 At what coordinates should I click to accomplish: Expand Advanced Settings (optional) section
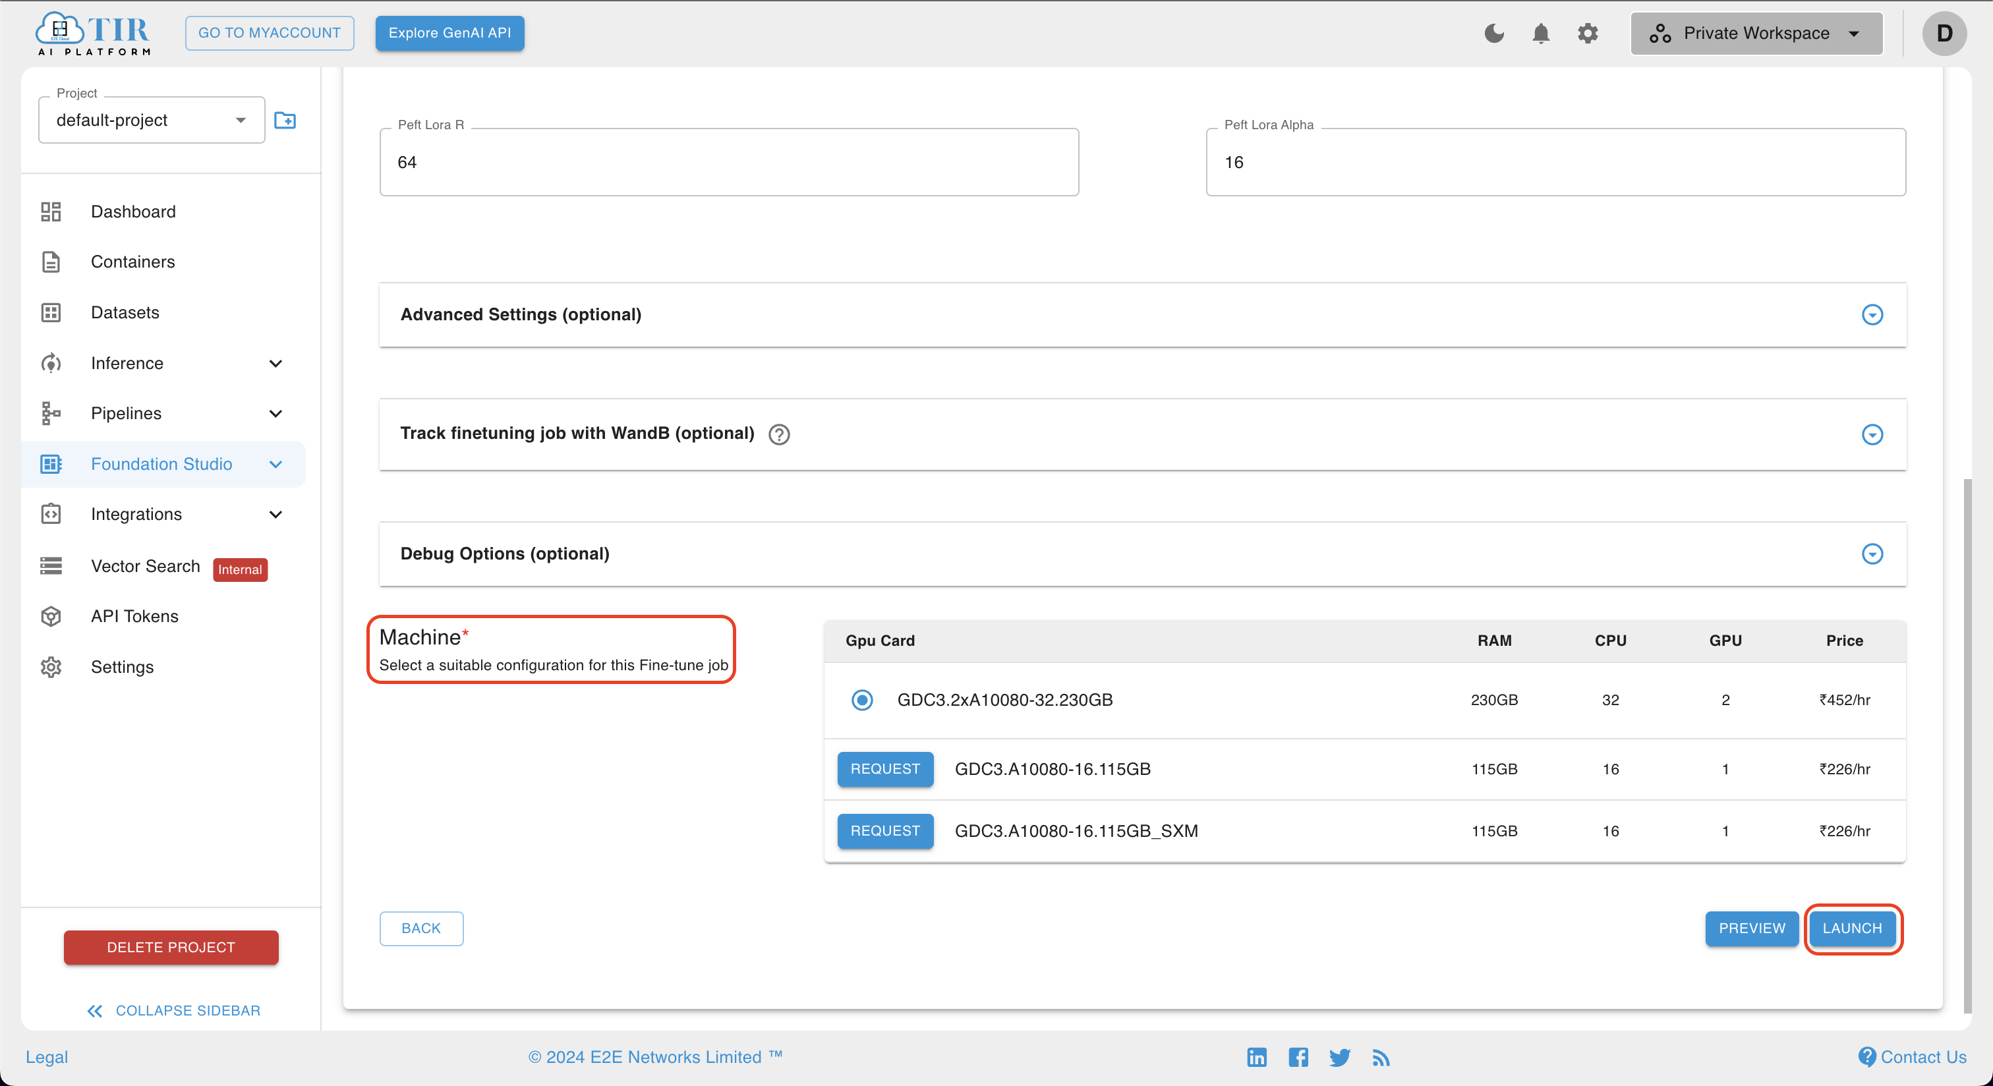pos(1872,315)
